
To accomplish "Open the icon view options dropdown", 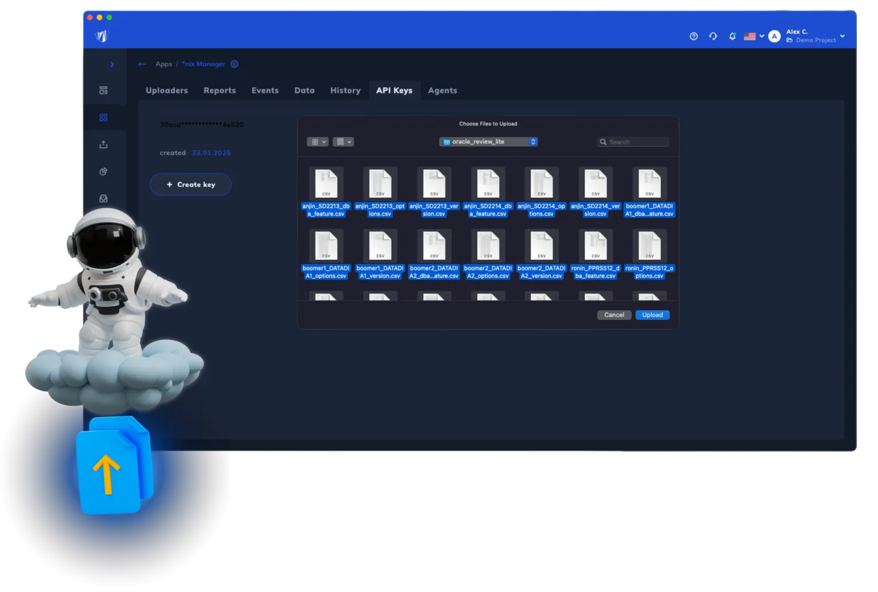I will click(317, 142).
